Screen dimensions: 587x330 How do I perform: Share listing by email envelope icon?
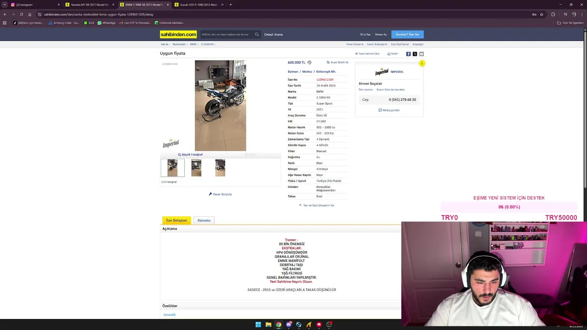click(421, 54)
